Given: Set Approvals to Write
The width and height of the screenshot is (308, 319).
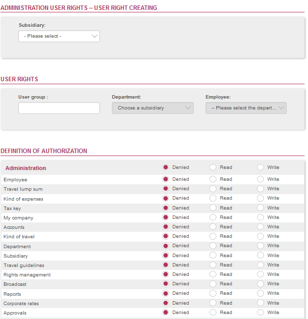Looking at the screenshot, I should 260,312.
